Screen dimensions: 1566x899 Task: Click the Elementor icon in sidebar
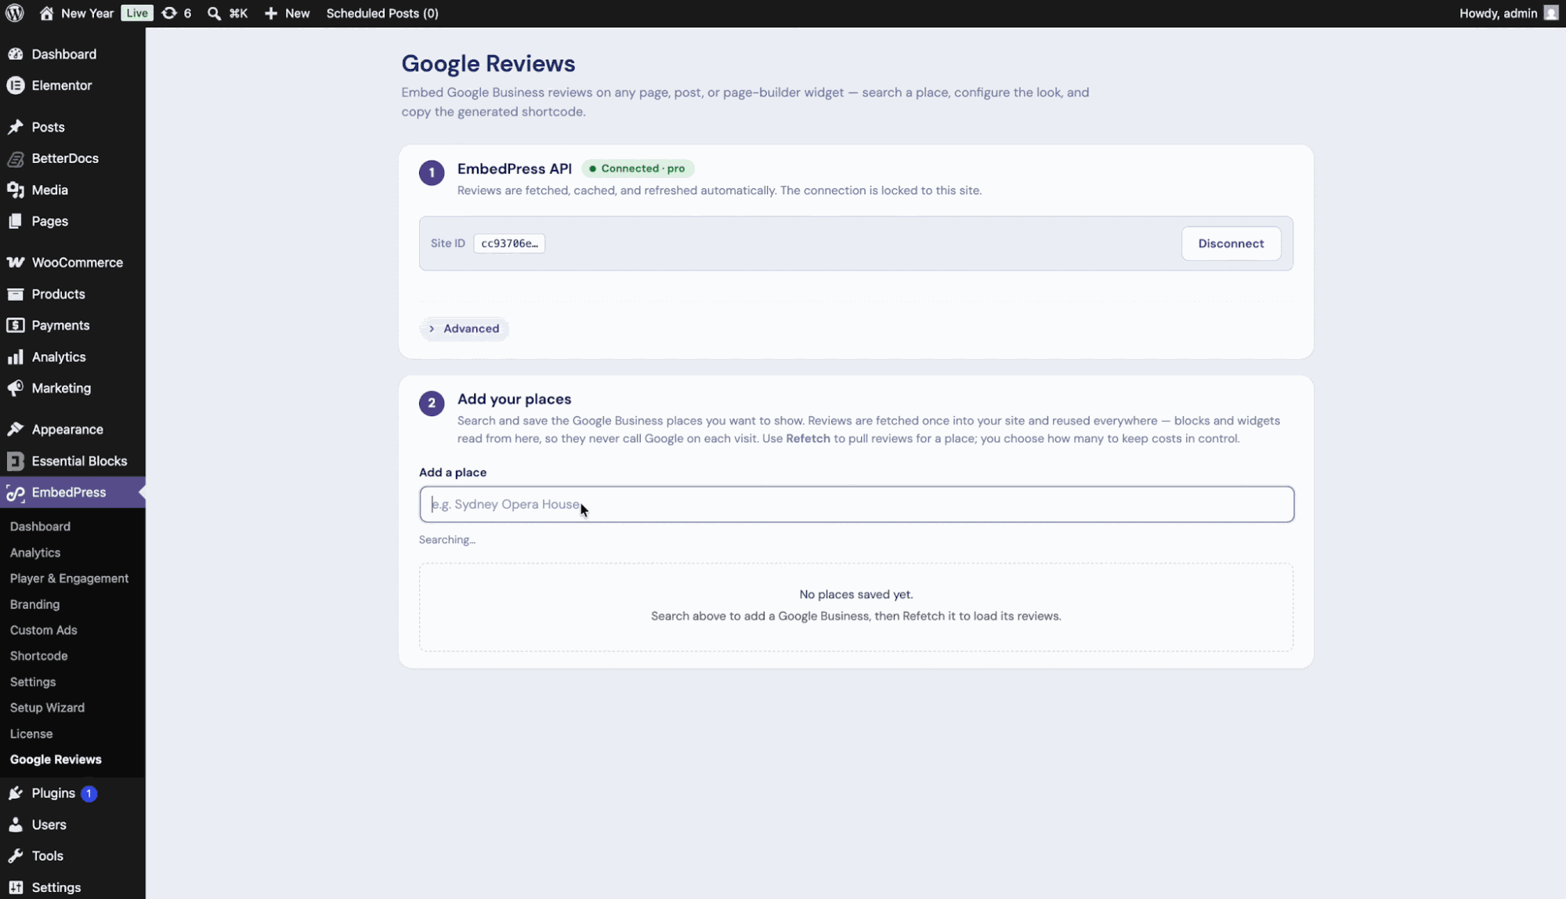[x=16, y=85]
